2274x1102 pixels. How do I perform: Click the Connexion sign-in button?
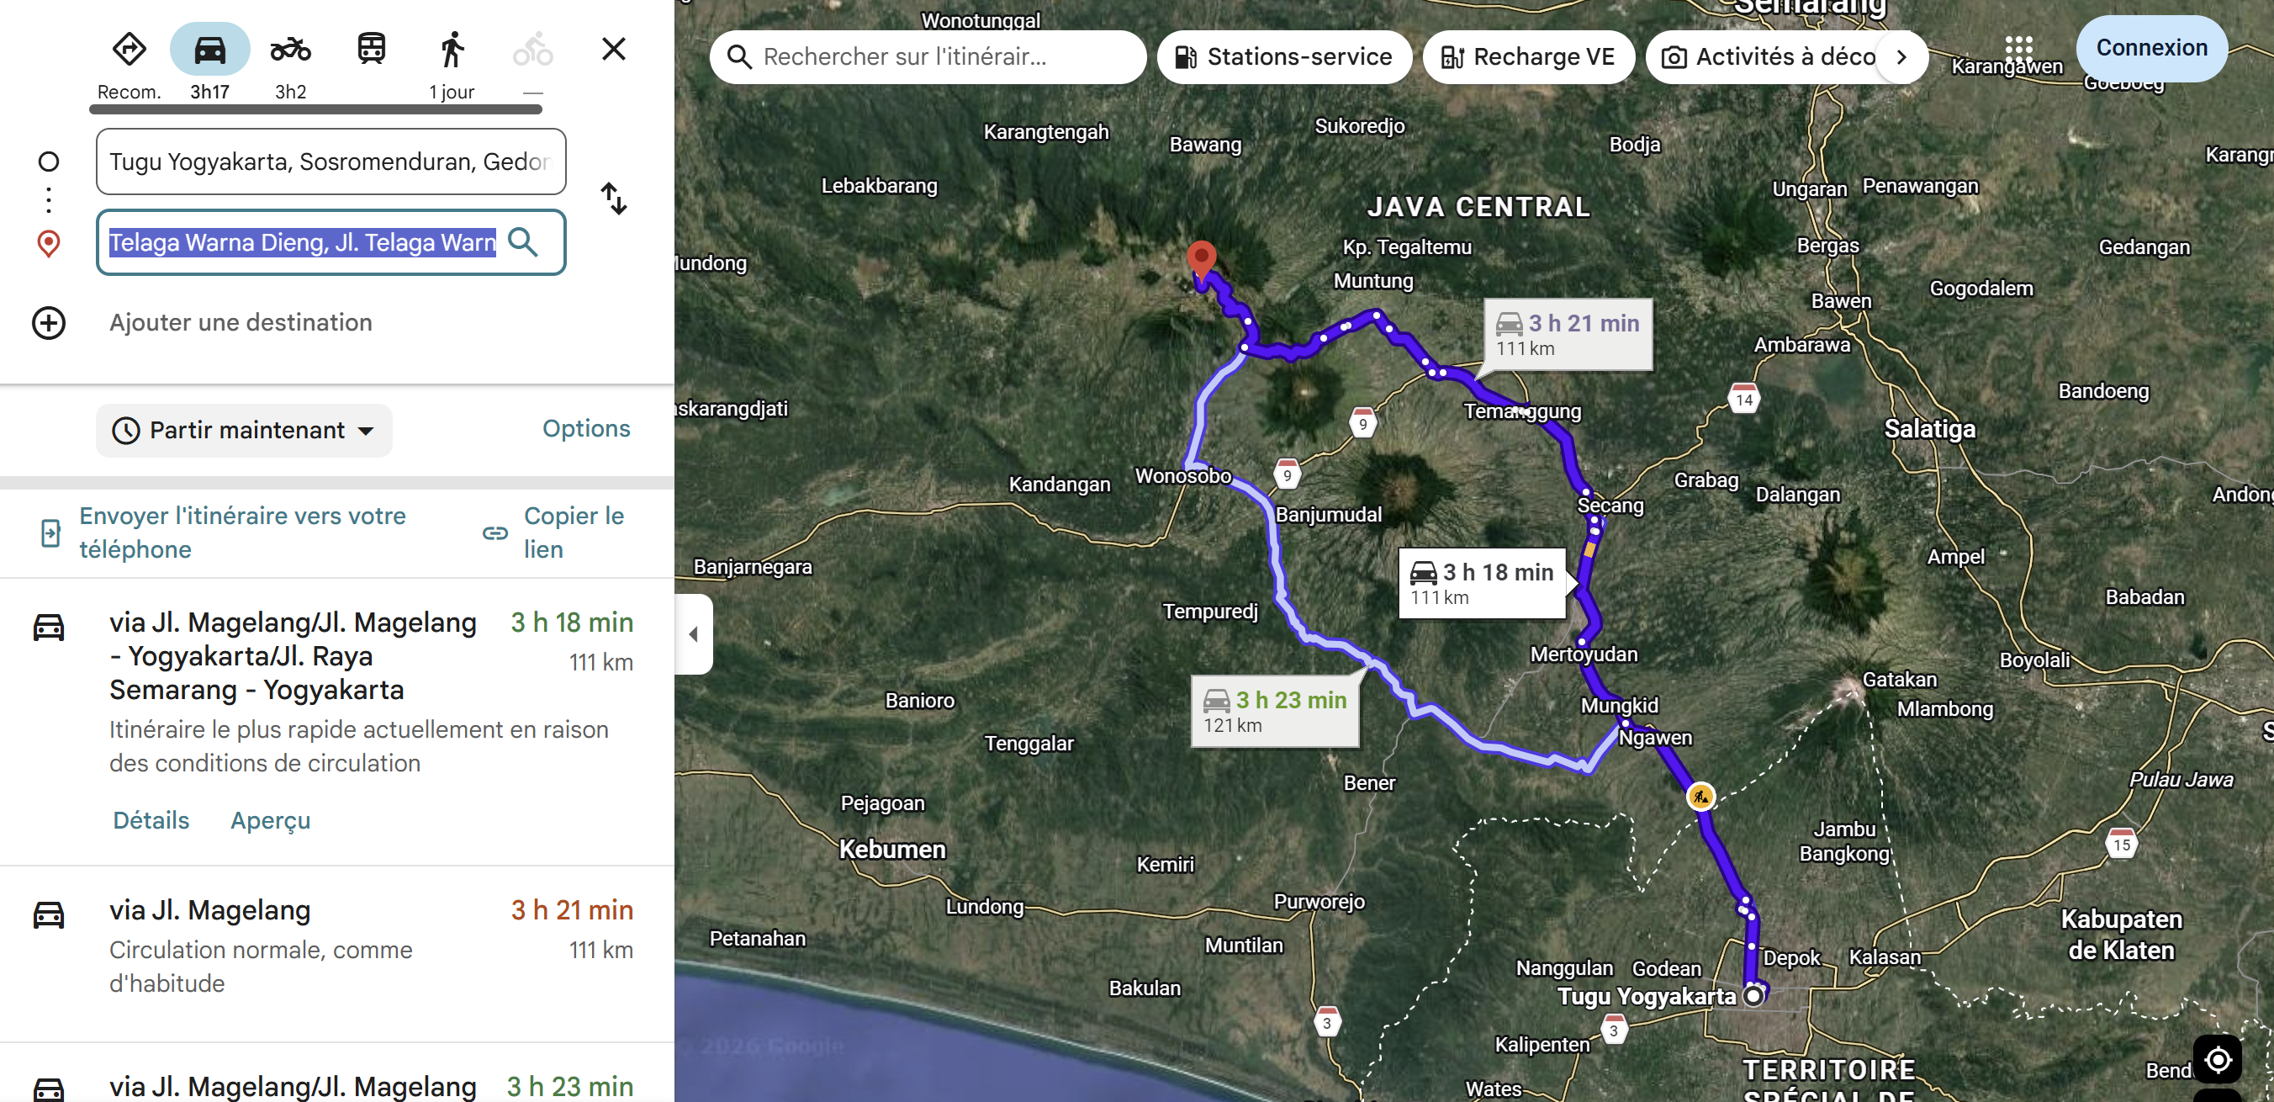click(x=2151, y=49)
